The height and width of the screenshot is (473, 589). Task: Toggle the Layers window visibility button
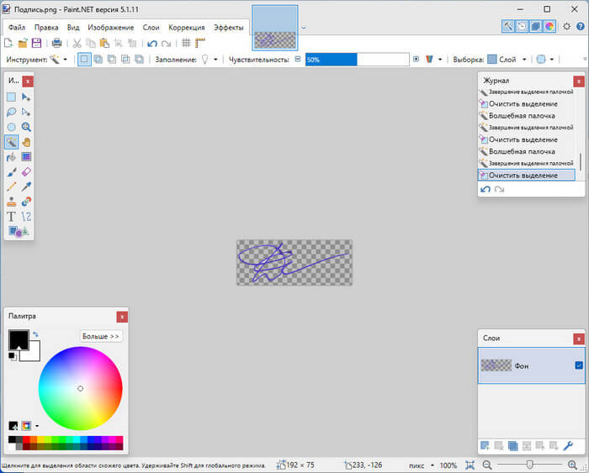pyautogui.click(x=536, y=26)
